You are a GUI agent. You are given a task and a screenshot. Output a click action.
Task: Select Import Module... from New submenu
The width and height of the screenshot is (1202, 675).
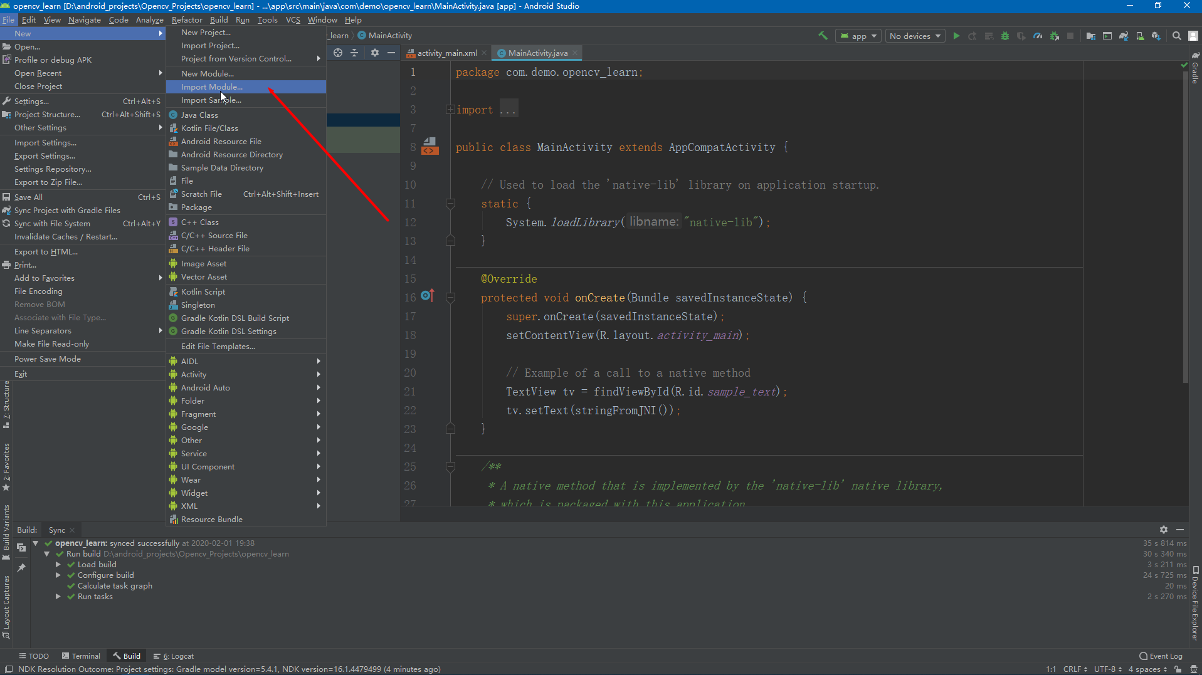click(246, 86)
